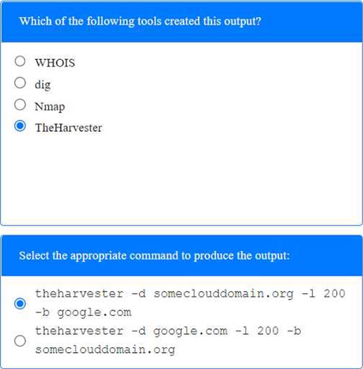Screen dimensions: 363x369
Task: Click the WHOIS answer label text
Action: pos(55,63)
